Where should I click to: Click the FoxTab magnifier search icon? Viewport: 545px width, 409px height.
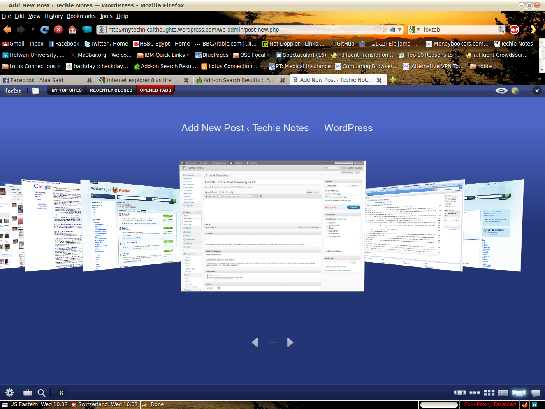pos(41,393)
